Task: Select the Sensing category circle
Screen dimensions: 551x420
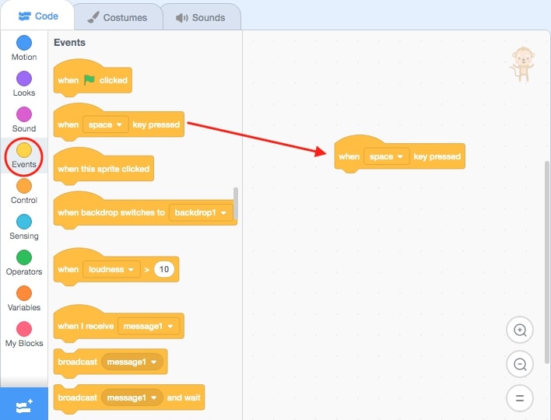Action: pyautogui.click(x=24, y=222)
